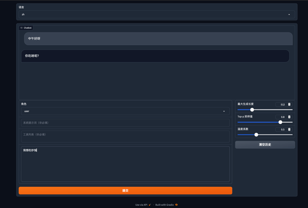The height and width of the screenshot is (208, 308).
Task: Click stepper arrows on Top-p 采样值 box
Action: pos(289,117)
